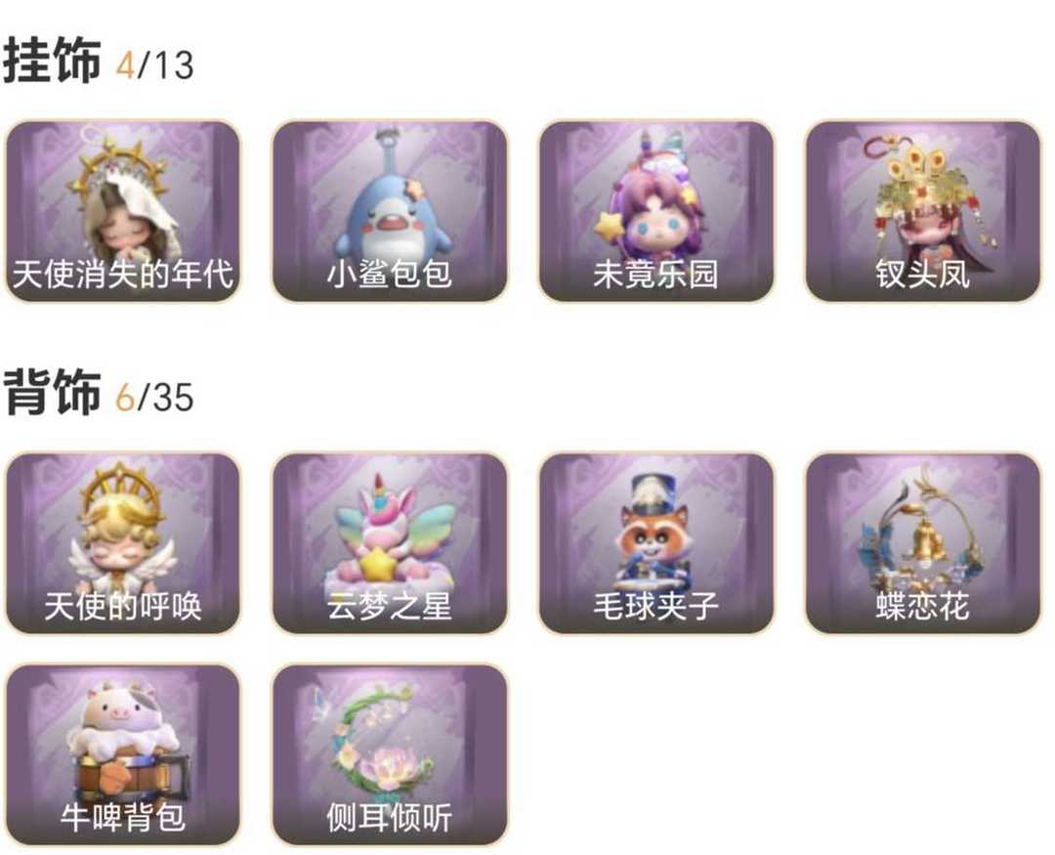Open the 小鲨包包 shark pendant
1055x855 pixels.
[x=389, y=211]
